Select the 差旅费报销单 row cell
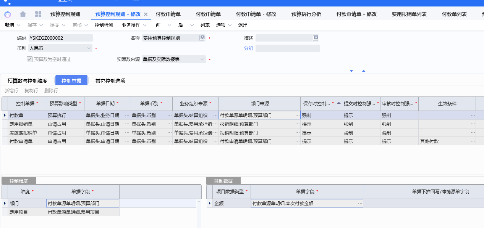Screen dimensions: 484x228 point(27,133)
